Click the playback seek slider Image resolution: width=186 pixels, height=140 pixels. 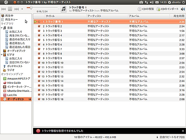pyautogui.click(x=42, y=7)
